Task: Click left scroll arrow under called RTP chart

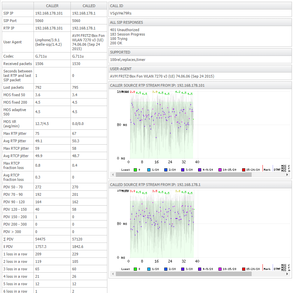Action: tap(112, 274)
